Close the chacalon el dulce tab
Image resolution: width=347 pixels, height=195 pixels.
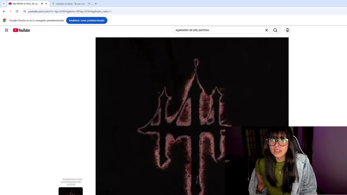click(x=89, y=4)
